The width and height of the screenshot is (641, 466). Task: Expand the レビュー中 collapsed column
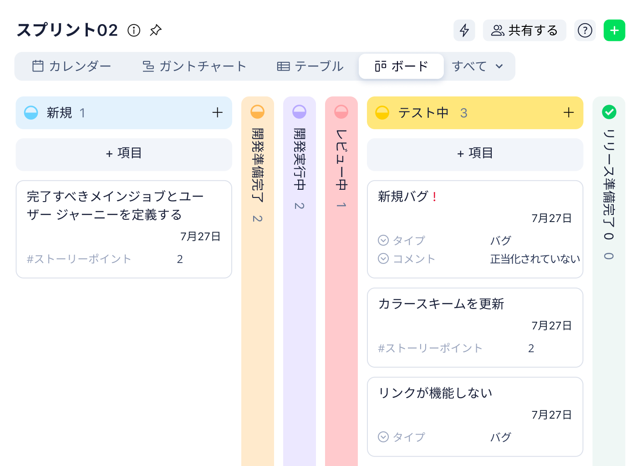coord(341,281)
